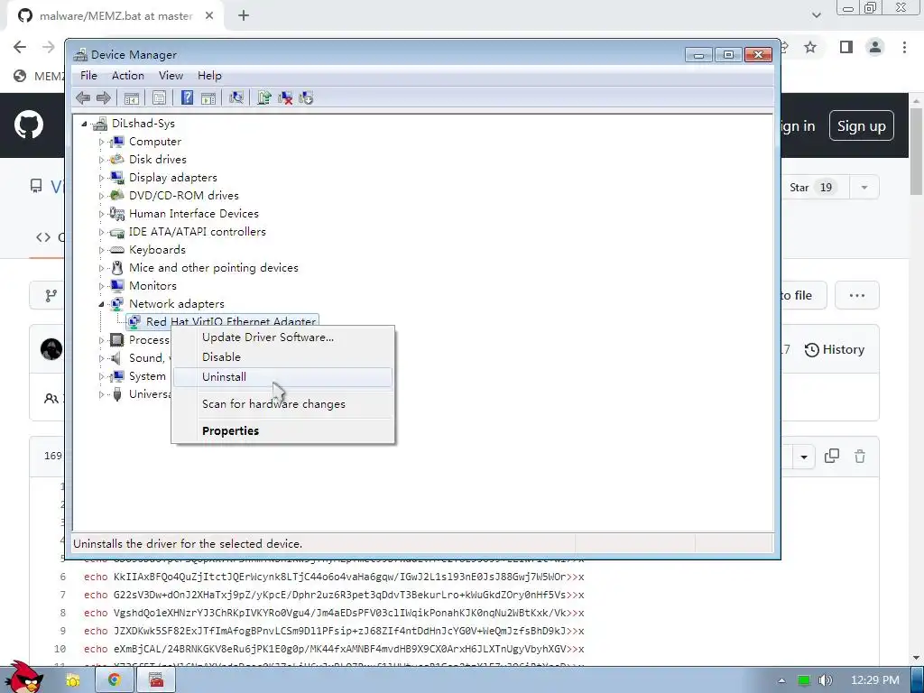
Task: Expand the IDE ATA/ATAPI controllers node arrow
Action: coord(101,232)
